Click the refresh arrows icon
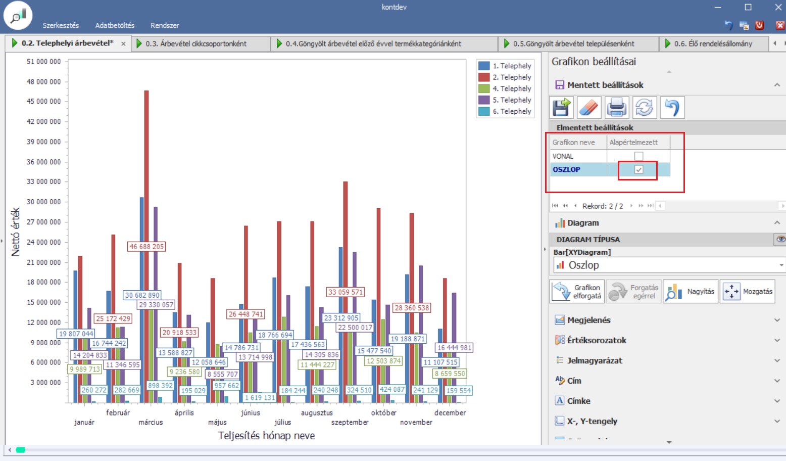Image resolution: width=786 pixels, height=461 pixels. pos(644,108)
